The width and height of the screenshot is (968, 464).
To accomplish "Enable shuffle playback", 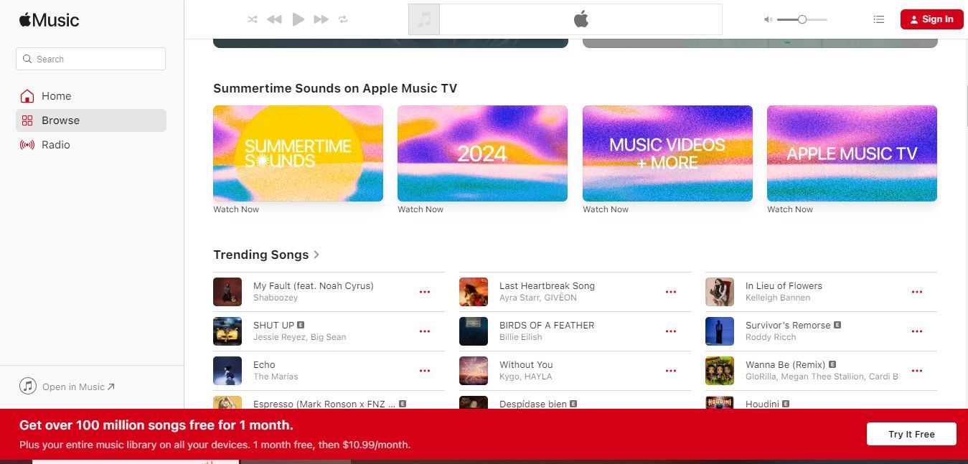I will pyautogui.click(x=252, y=19).
